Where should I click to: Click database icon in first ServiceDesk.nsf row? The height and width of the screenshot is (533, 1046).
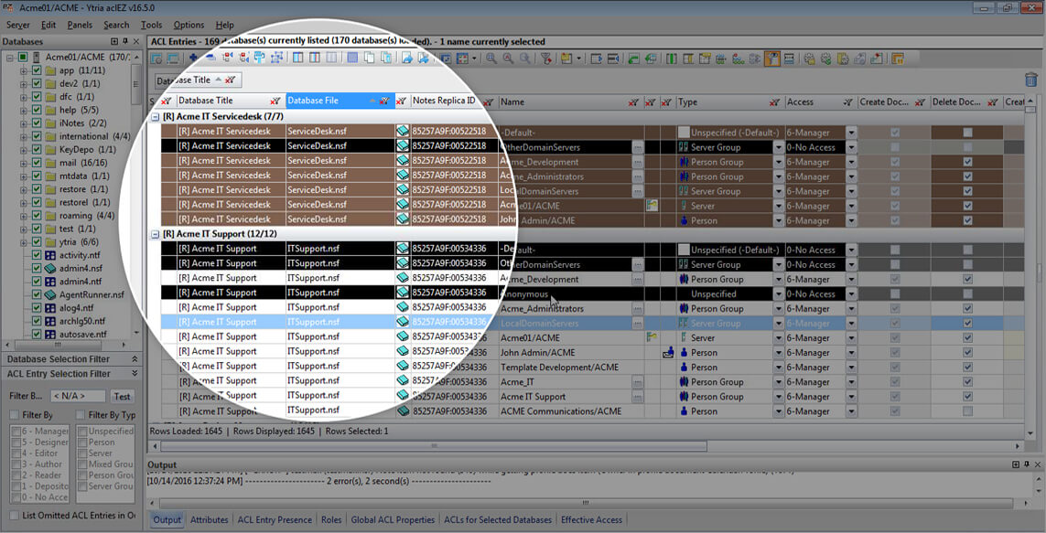tap(403, 131)
